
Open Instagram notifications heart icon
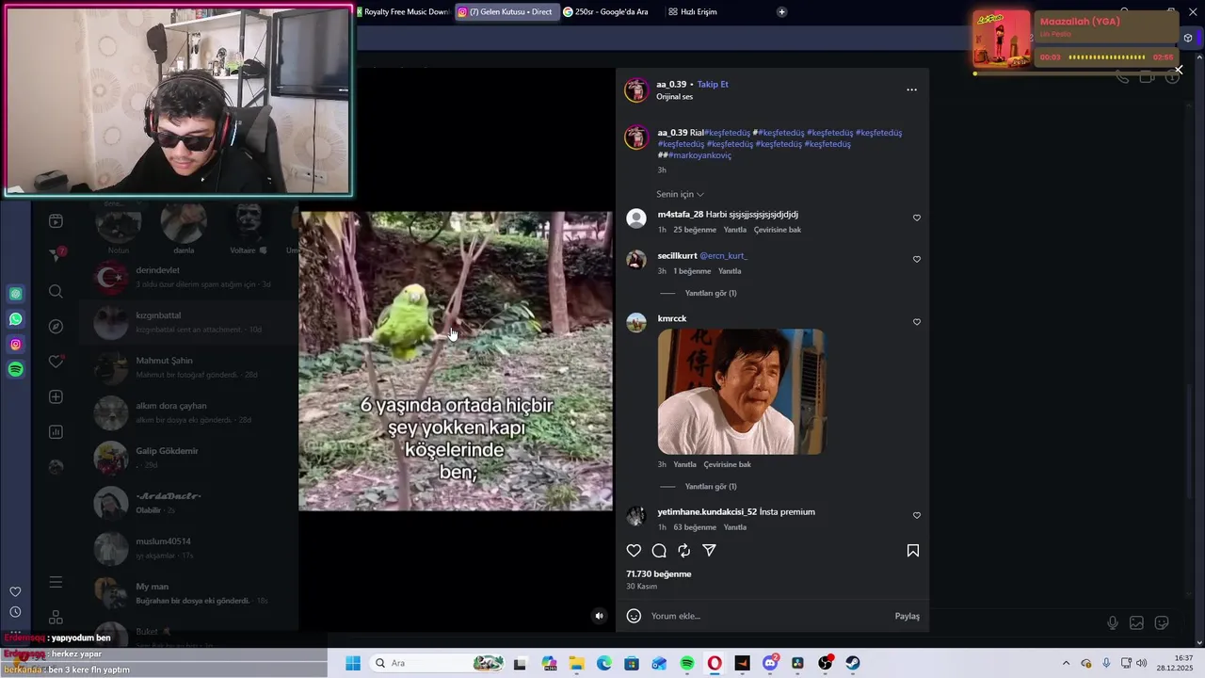coord(56,362)
